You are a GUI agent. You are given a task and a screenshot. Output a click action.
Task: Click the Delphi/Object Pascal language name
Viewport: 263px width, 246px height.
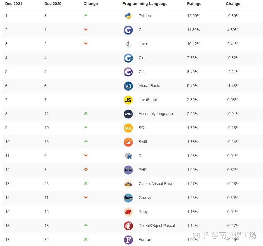coord(157,226)
